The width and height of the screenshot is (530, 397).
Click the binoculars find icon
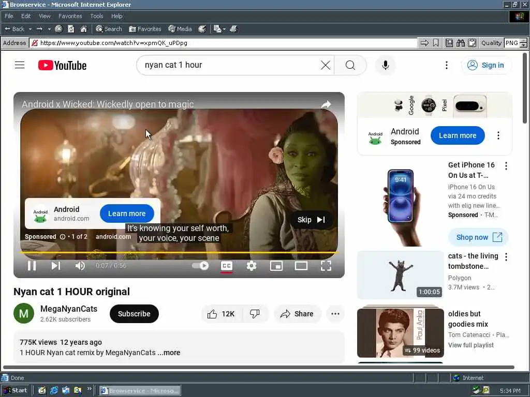tap(460, 43)
